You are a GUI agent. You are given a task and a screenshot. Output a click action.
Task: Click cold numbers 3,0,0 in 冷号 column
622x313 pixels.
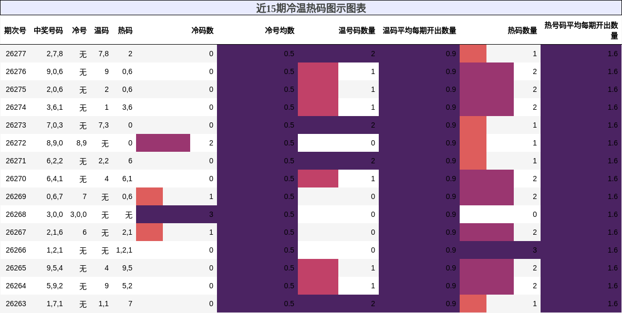79,214
